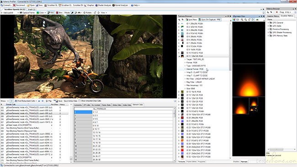Click zoom out icon in Mipmaps View
297x167 pixels.
[246, 20]
